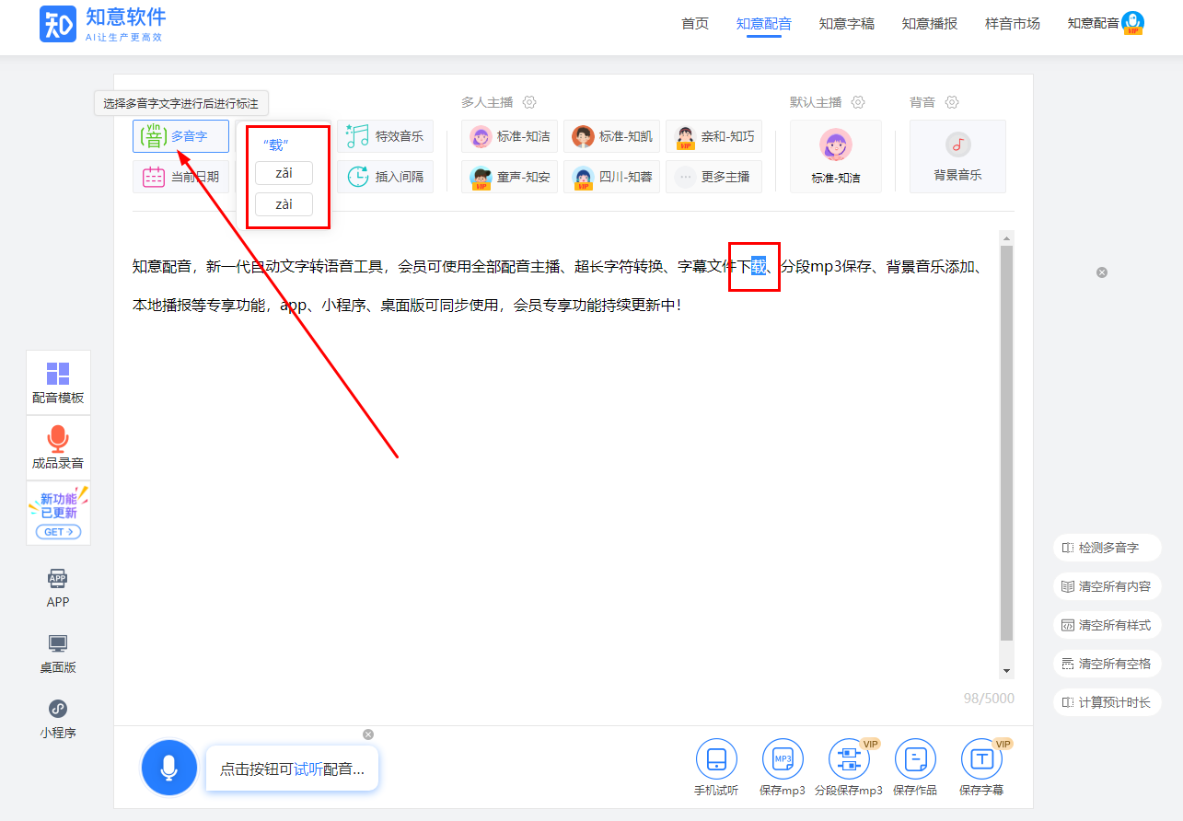Screen dimensions: 1183x821
Task: Open 默认主播 settings gear
Action: click(858, 102)
